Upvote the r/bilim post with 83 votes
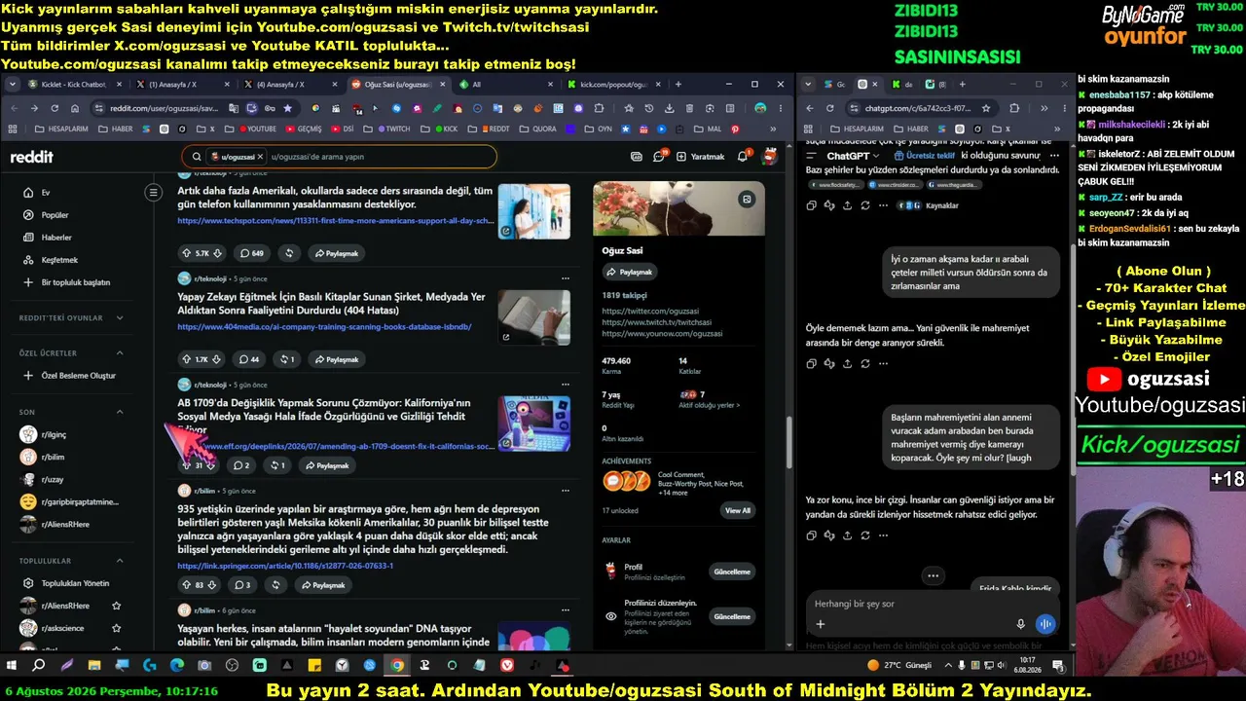This screenshot has height=701, width=1246. 186,585
